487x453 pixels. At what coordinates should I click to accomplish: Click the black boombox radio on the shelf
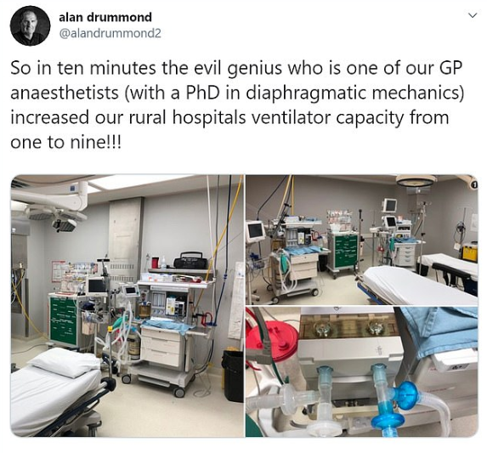coord(190,261)
